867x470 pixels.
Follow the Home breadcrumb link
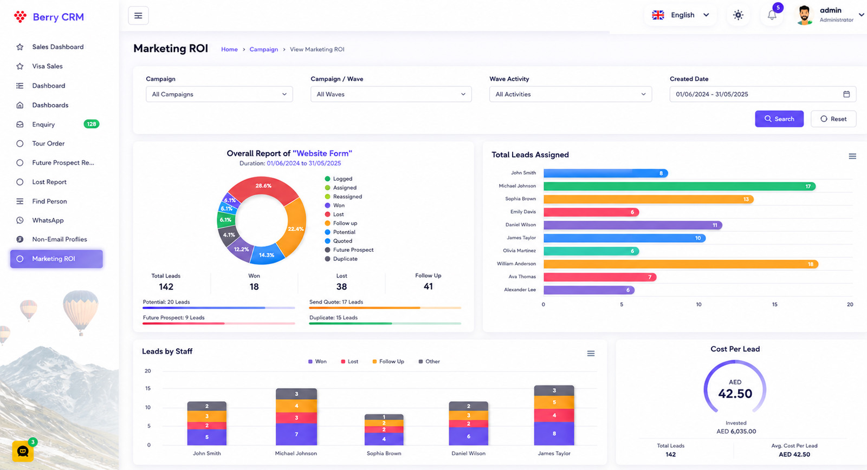229,49
